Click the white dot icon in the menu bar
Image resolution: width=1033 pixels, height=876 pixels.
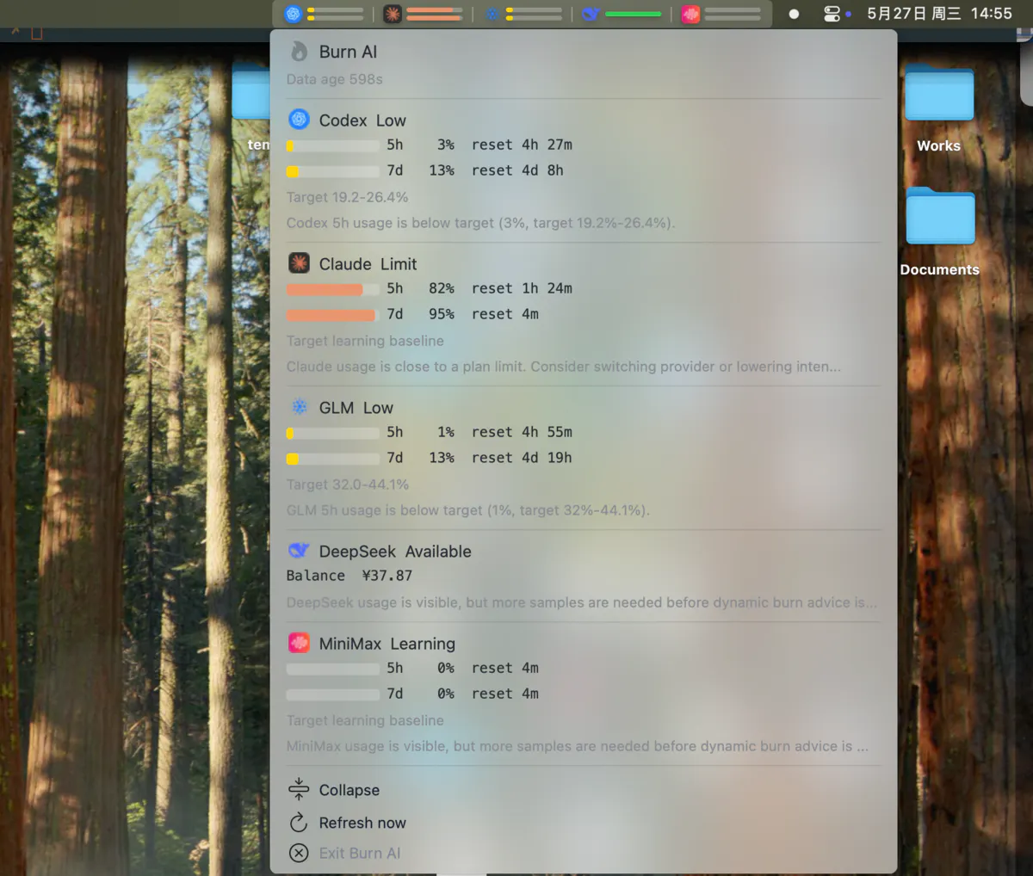pyautogui.click(x=794, y=14)
